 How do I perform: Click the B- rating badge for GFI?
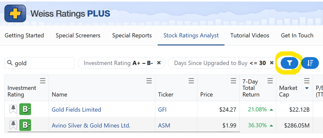pos(25,109)
